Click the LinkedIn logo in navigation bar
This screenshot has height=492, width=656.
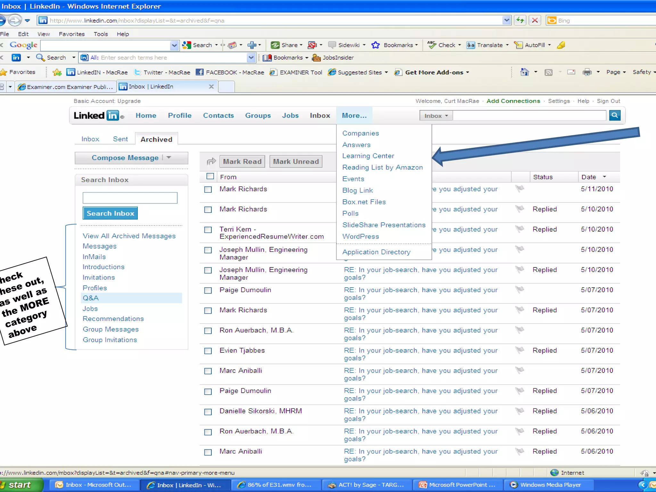point(99,115)
